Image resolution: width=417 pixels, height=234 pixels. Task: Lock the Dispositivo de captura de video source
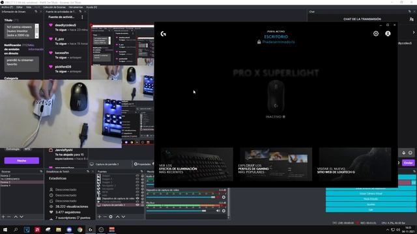142,198
